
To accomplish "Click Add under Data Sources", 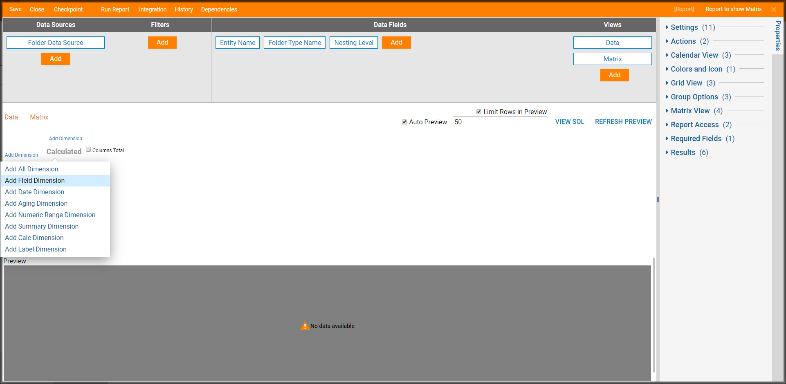I will [x=56, y=59].
